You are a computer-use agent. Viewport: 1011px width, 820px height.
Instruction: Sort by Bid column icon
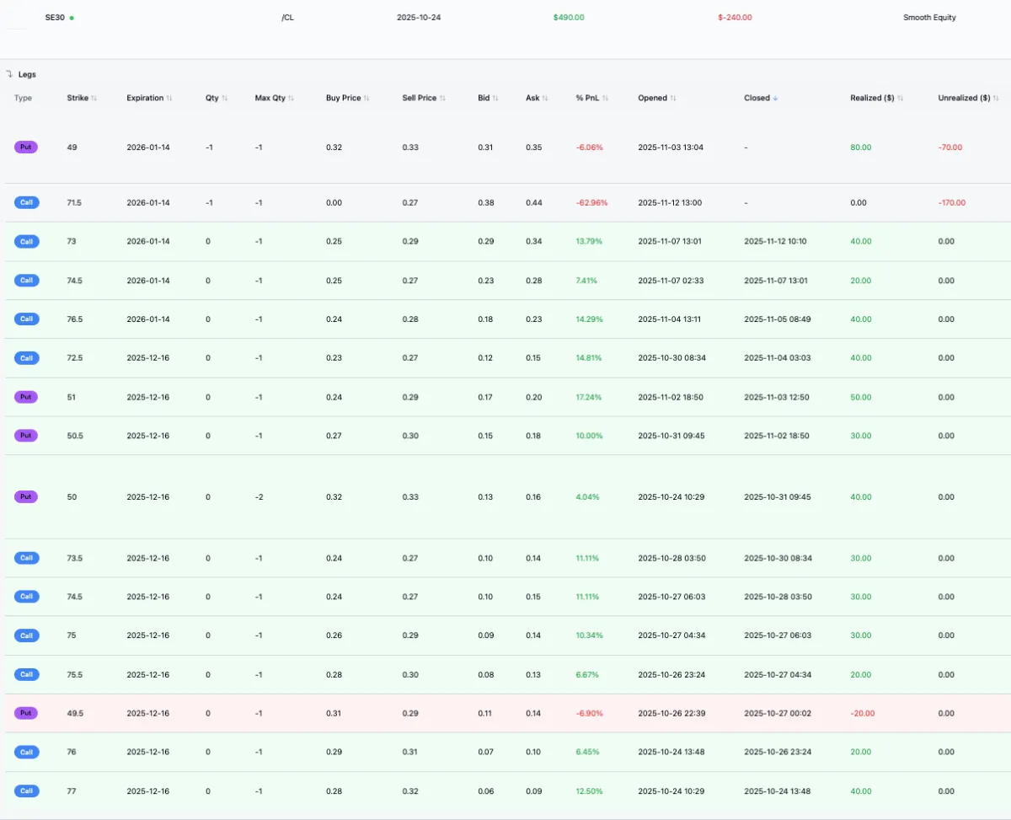point(495,99)
